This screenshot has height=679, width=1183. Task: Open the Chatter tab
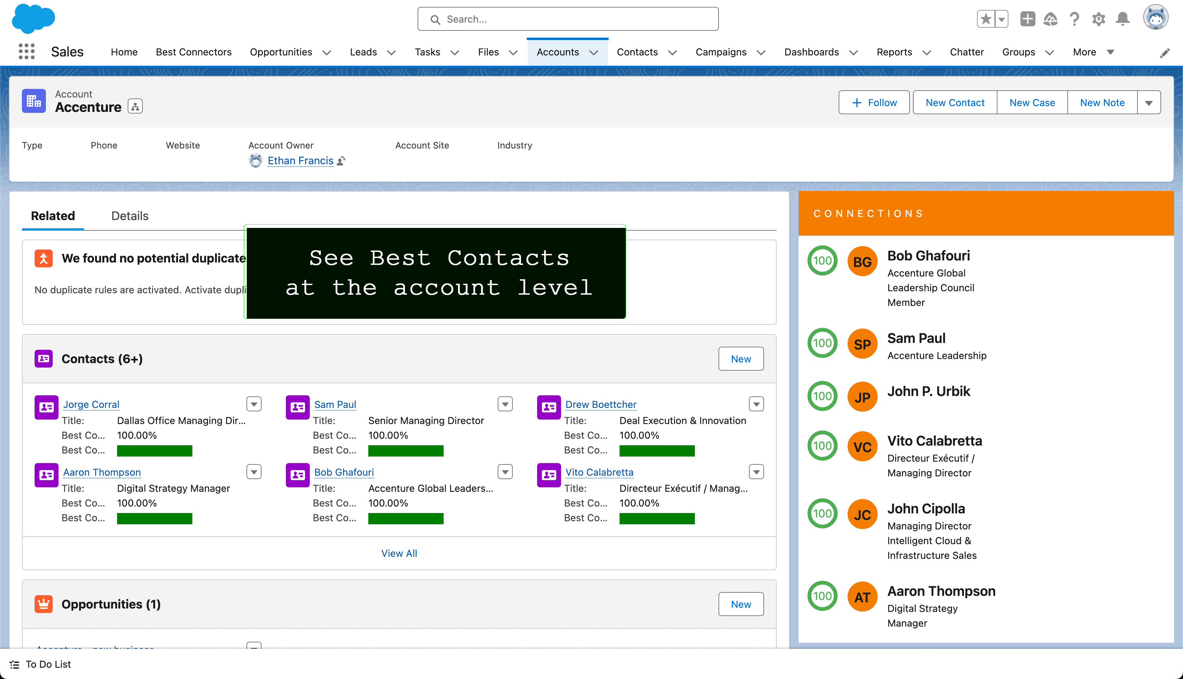tap(967, 52)
